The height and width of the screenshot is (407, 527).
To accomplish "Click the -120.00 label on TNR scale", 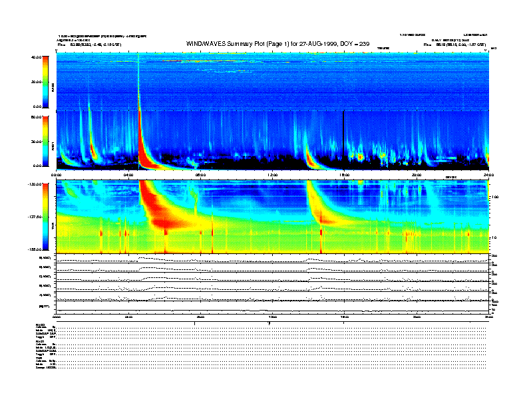I will pyautogui.click(x=35, y=184).
